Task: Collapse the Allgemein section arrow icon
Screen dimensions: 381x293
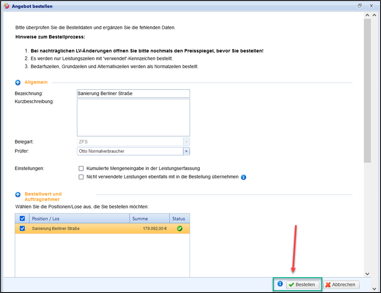Action: pyautogui.click(x=18, y=83)
